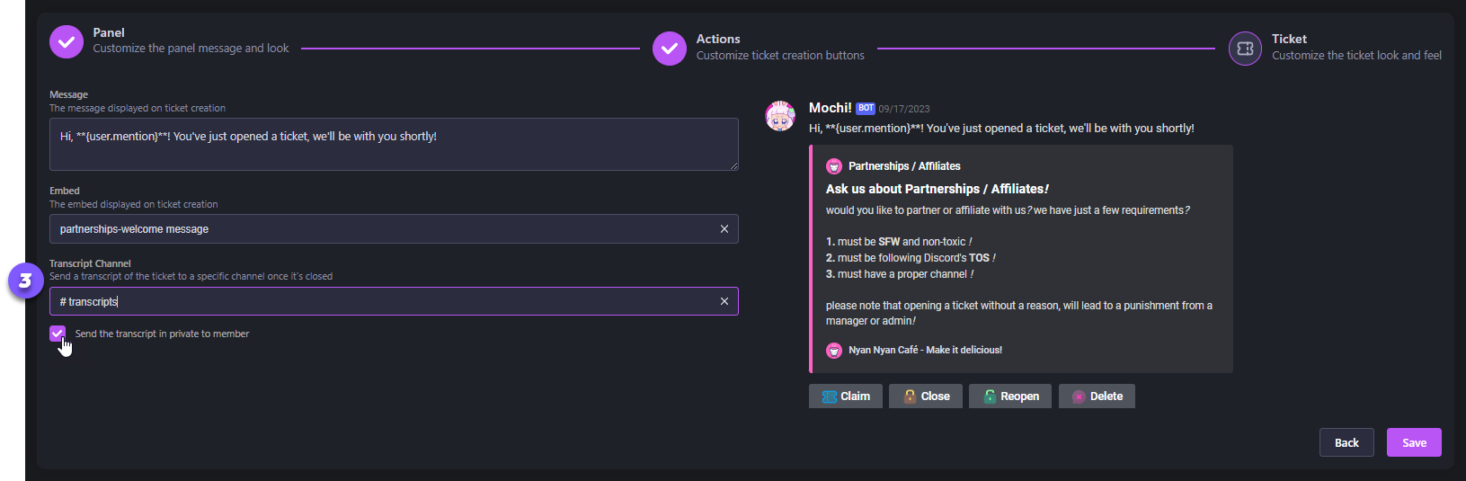Click the embed author icon beside Partnerships / Affiliates
Viewport: 1466px width, 481px height.
coord(834,166)
